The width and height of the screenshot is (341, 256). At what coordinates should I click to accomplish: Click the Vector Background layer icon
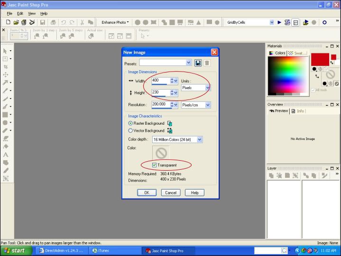pyautogui.click(x=170, y=131)
